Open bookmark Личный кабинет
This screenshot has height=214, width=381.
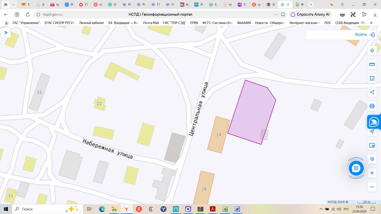pyautogui.click(x=91, y=23)
